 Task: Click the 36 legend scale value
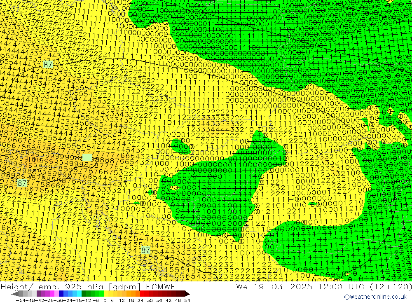click(x=159, y=300)
